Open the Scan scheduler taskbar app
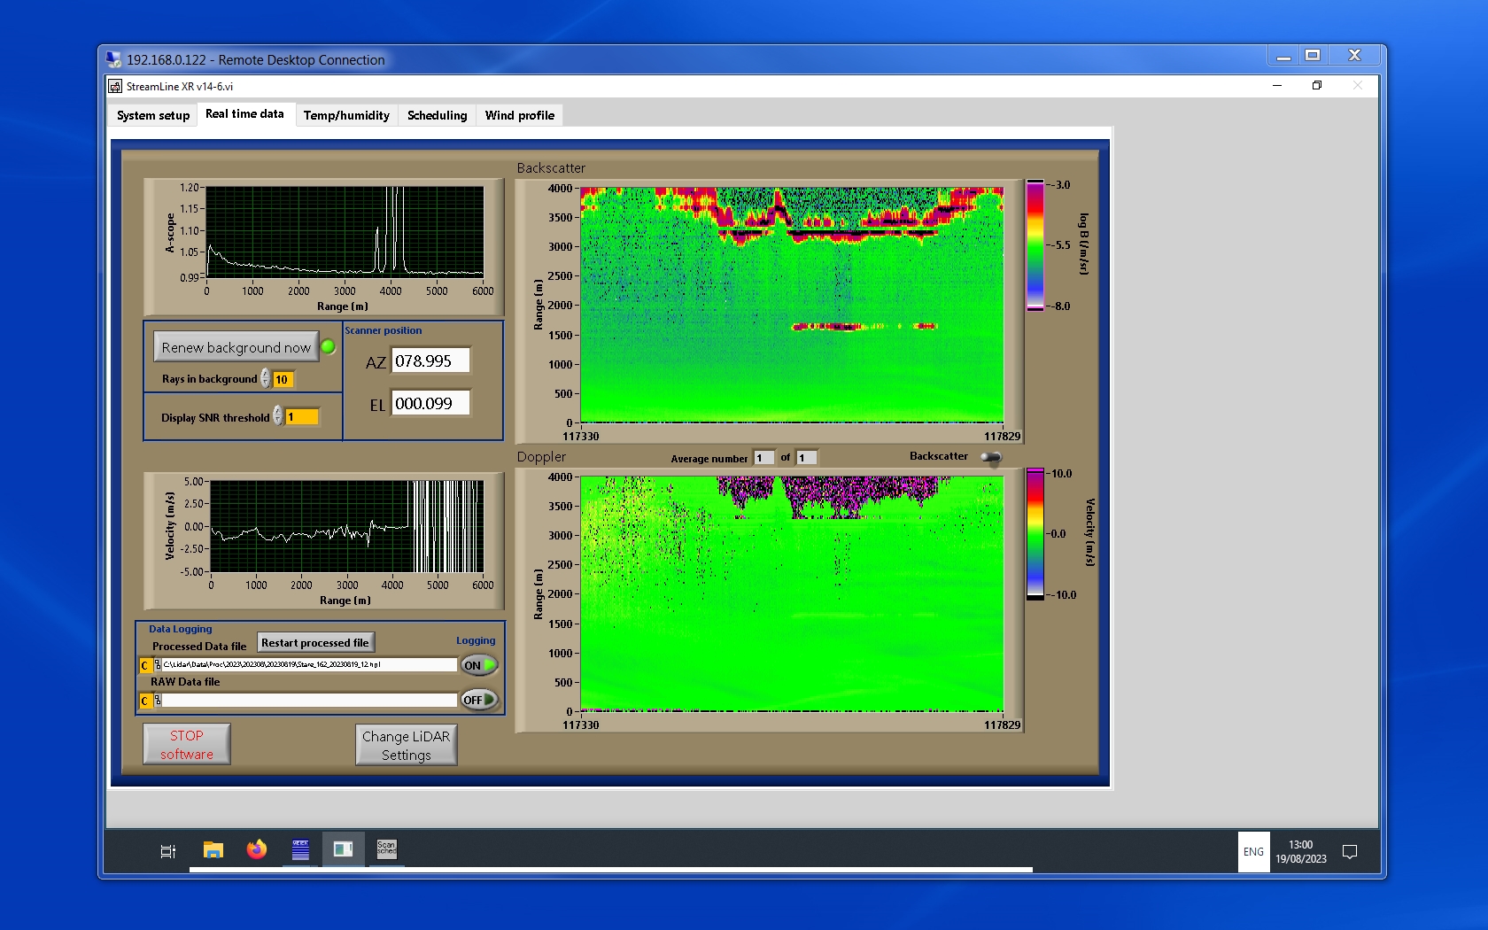The width and height of the screenshot is (1488, 930). (x=386, y=849)
